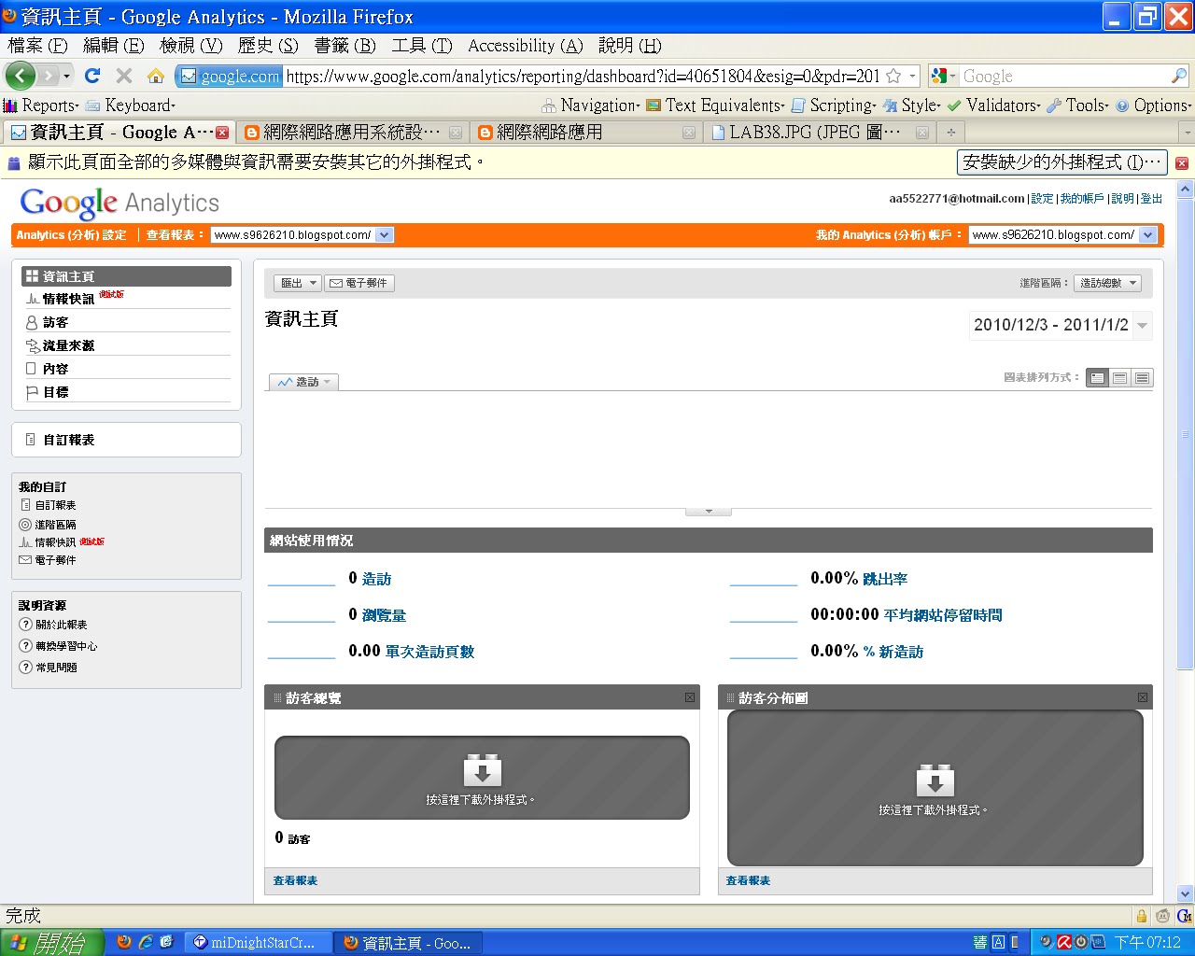This screenshot has height=956, width=1195.
Task: Expand the chart area collapse handle
Action: coord(709,512)
